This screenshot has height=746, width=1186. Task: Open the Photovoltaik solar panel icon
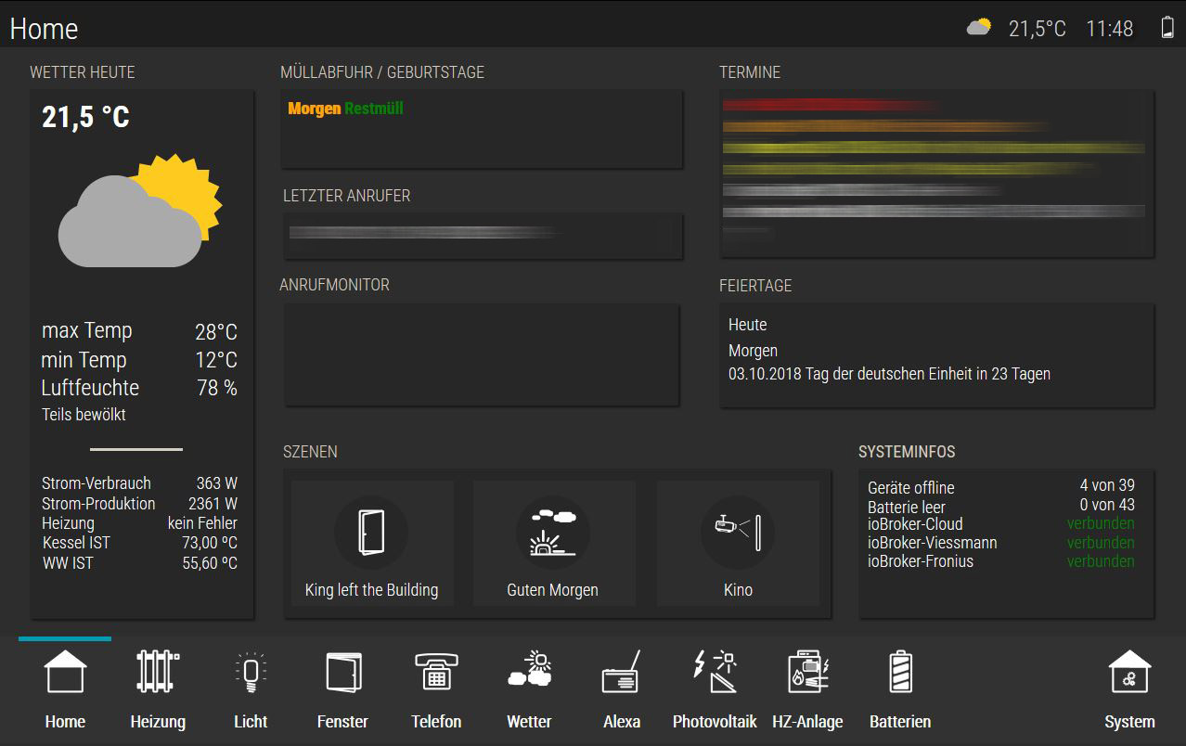715,672
